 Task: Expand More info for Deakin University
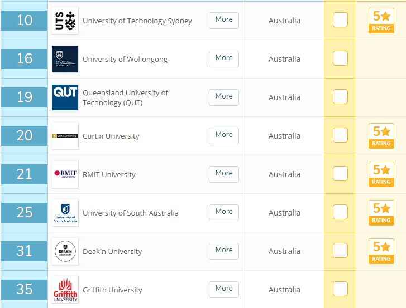coord(224,251)
